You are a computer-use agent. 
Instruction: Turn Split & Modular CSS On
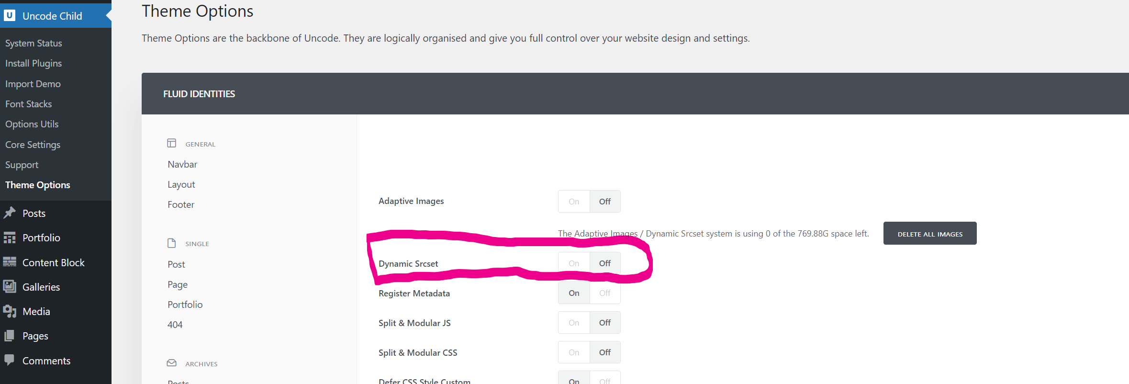point(574,352)
